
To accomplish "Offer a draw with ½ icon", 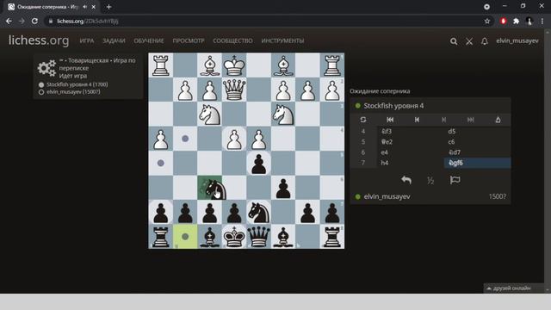I will pyautogui.click(x=430, y=181).
